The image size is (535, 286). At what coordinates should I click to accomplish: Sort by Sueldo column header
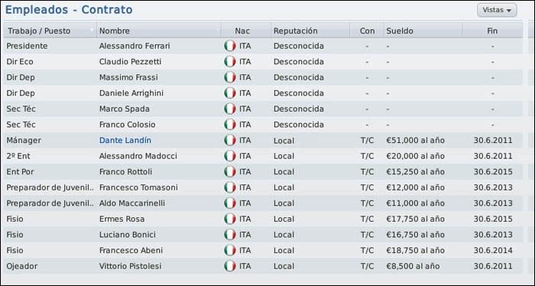[x=423, y=31]
